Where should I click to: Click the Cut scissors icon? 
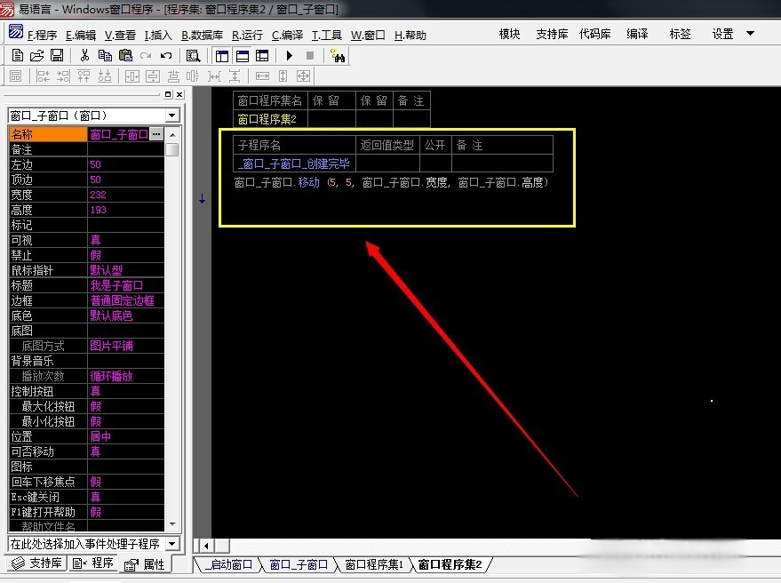(84, 55)
